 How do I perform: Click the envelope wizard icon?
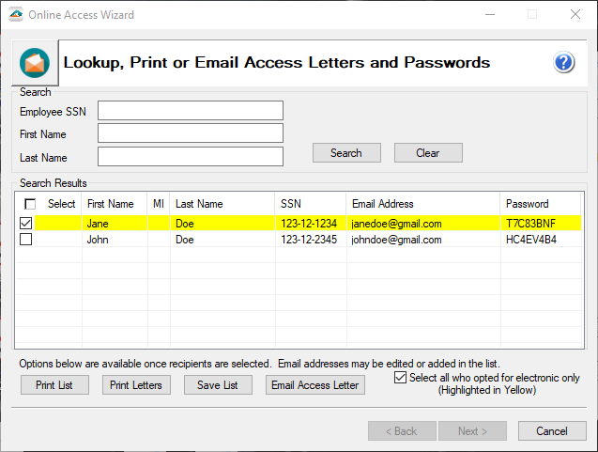tap(35, 63)
